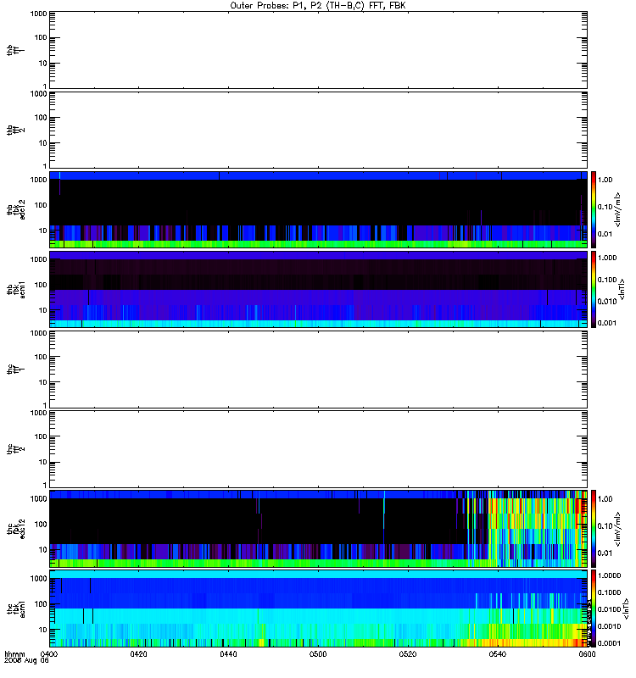
Task: Click the '0500' time axis label
Action: coord(318,654)
